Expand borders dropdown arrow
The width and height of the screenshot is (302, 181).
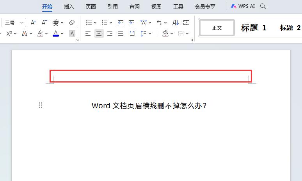pos(187,34)
